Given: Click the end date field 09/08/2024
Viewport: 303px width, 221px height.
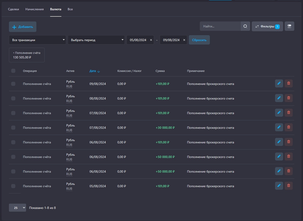Looking at the screenshot, I should 173,40.
